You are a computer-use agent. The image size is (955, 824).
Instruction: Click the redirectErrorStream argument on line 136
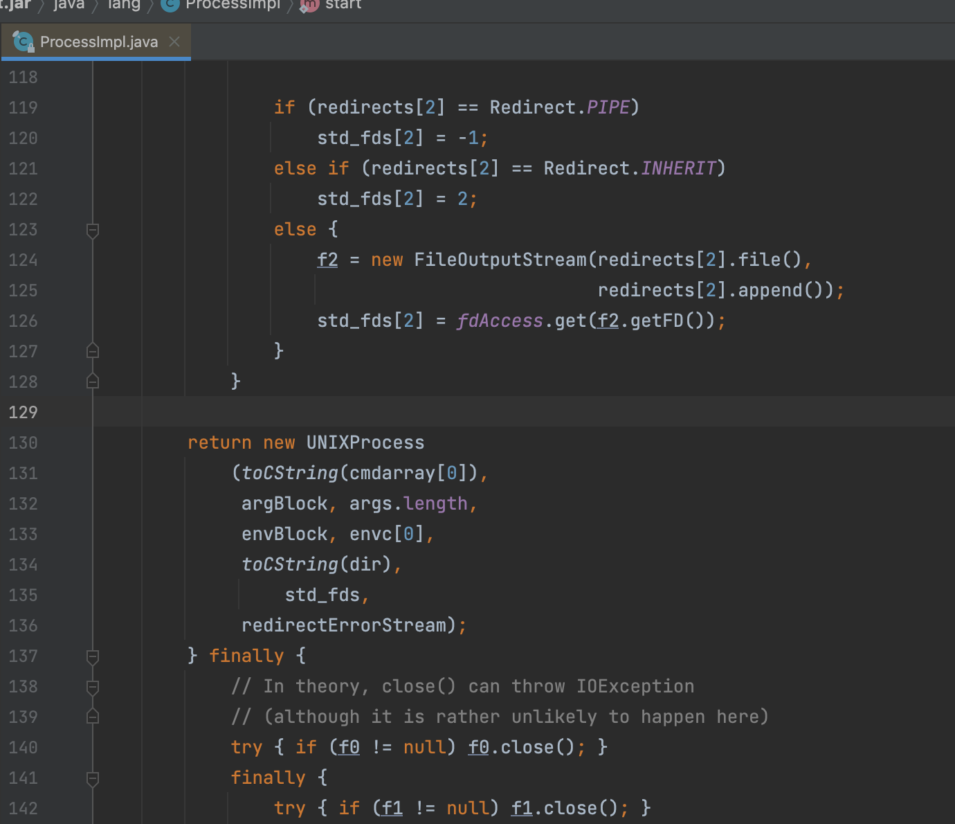coord(344,626)
